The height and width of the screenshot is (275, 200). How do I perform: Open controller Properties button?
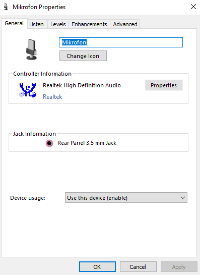[x=164, y=85]
